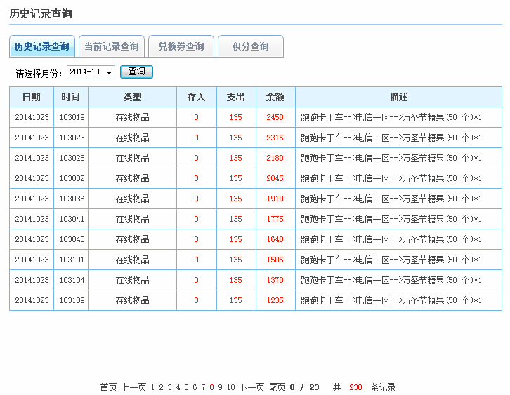Click the 230 total records count
The image size is (510, 395).
355,387
